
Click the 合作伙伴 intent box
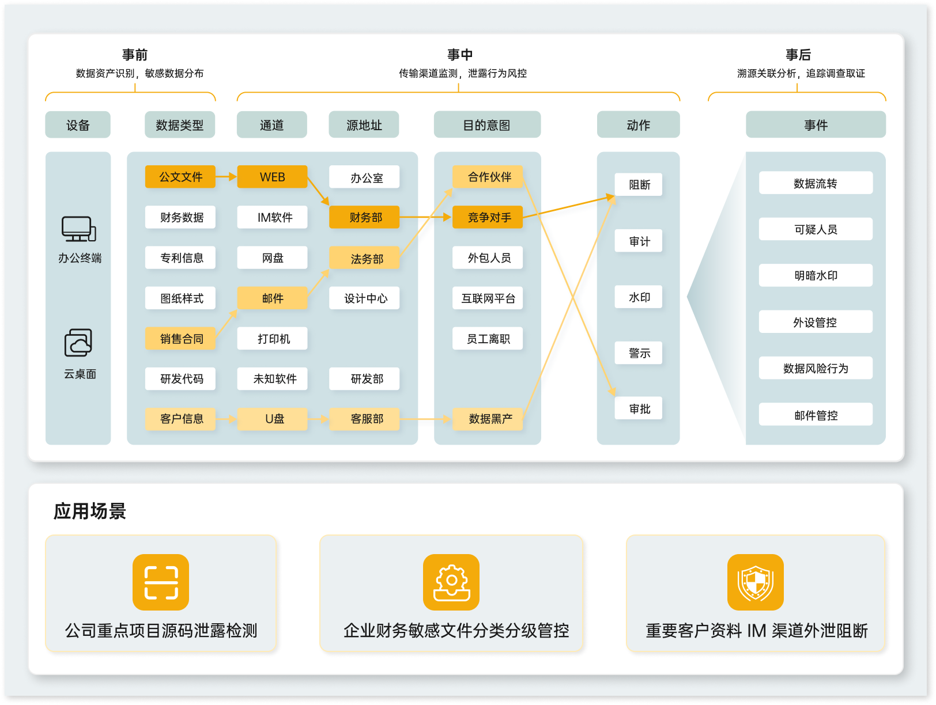(x=488, y=177)
